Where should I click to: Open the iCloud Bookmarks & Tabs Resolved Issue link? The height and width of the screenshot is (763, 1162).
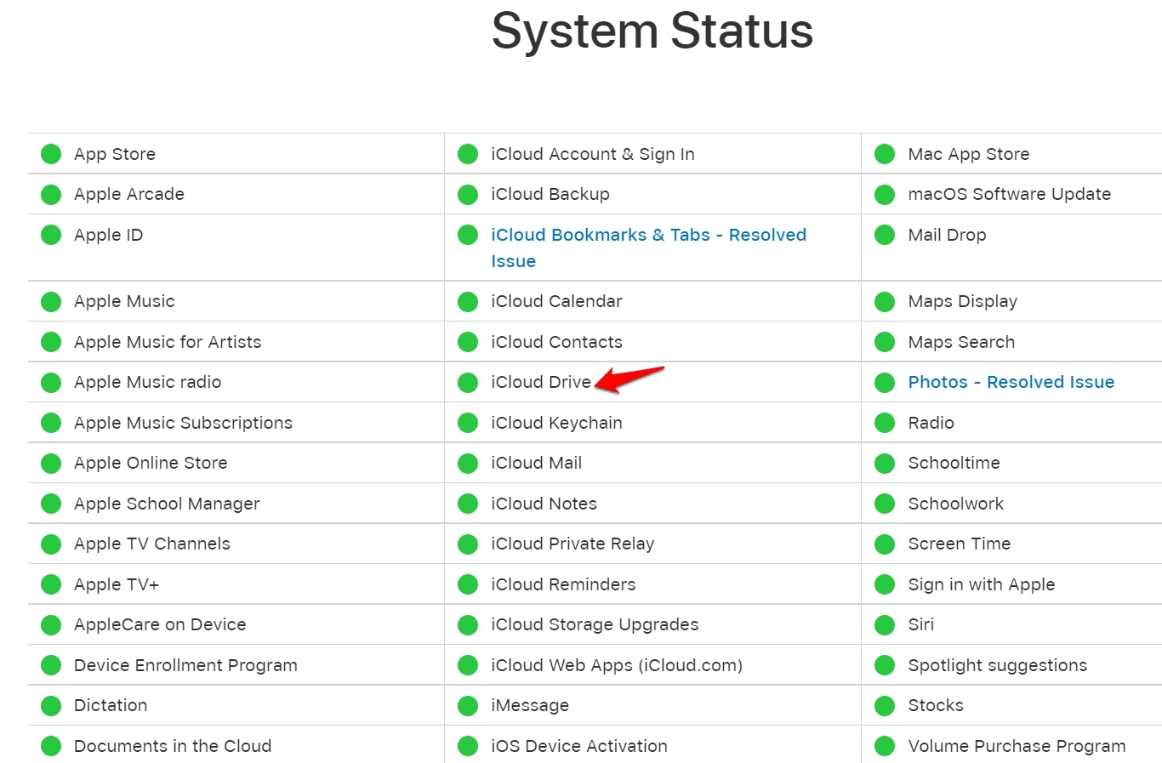point(648,248)
